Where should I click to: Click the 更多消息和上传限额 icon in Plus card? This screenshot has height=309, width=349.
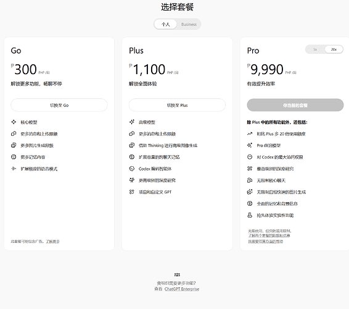(x=132, y=133)
